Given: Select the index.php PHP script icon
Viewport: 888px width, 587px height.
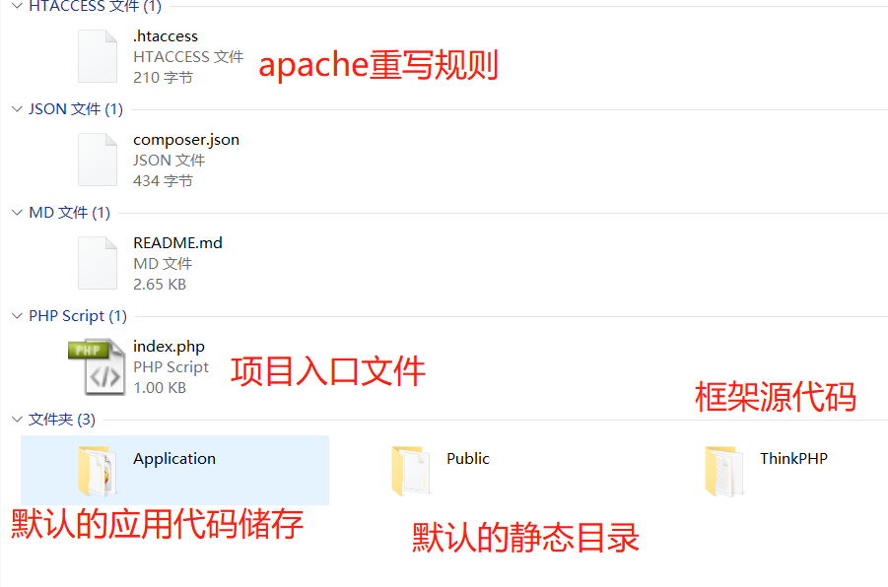Looking at the screenshot, I should (x=97, y=366).
